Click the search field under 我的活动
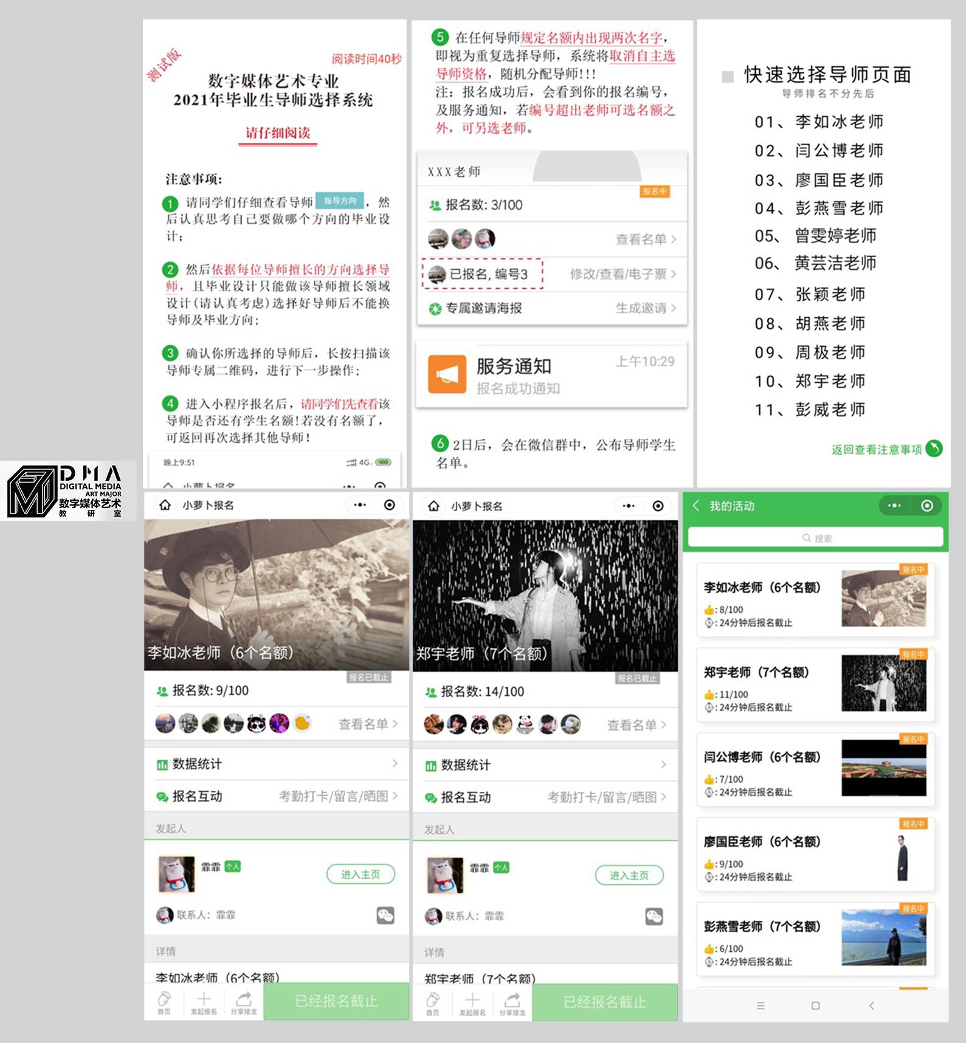This screenshot has height=1043, width=966. (x=815, y=538)
